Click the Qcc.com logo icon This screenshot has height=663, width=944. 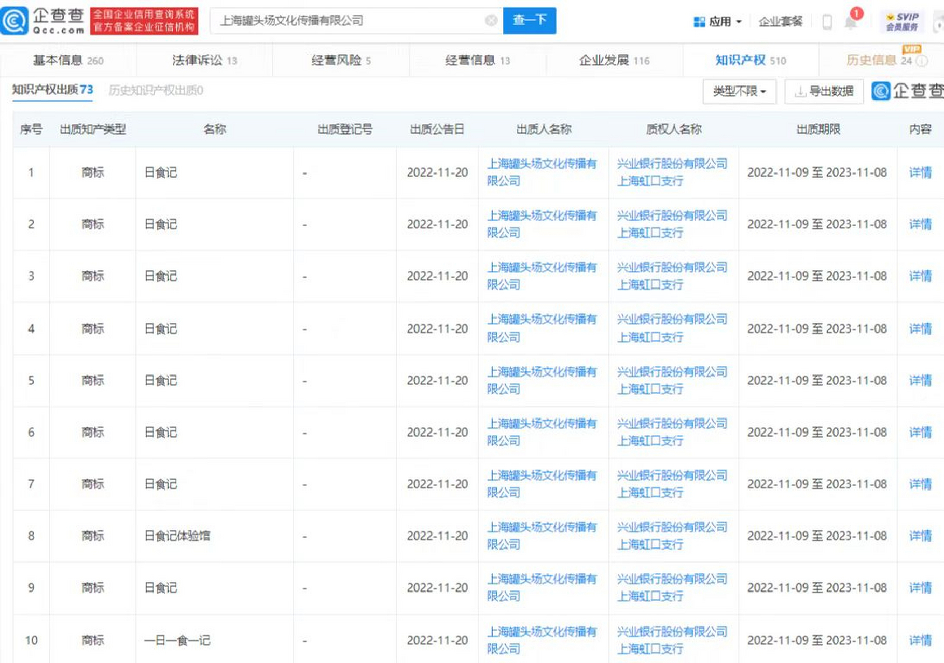(15, 21)
